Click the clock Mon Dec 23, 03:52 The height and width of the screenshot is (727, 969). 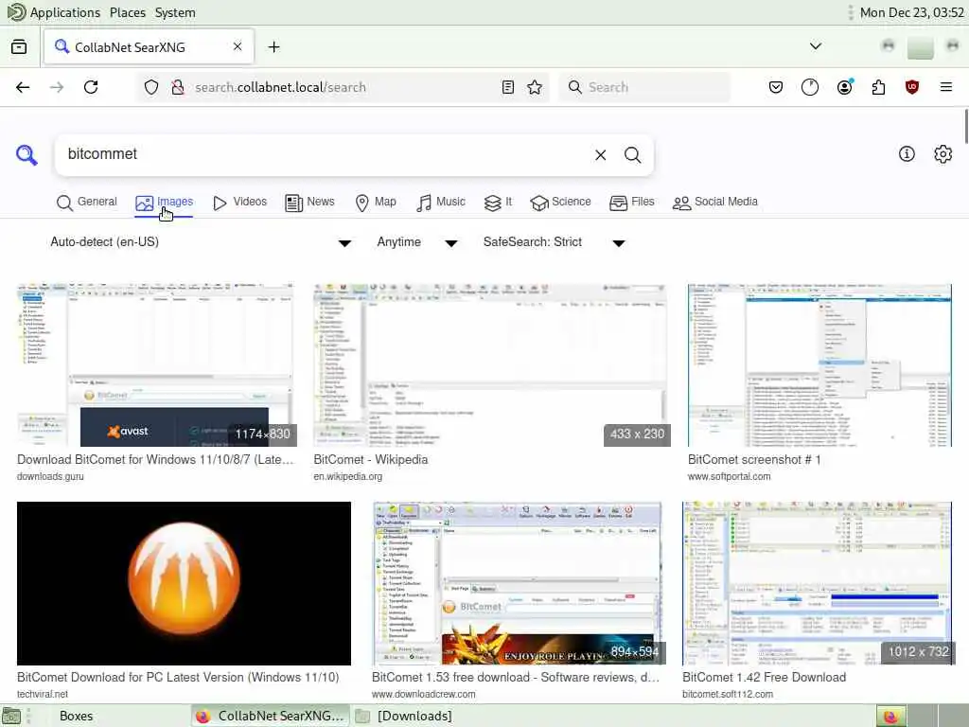[x=912, y=12]
